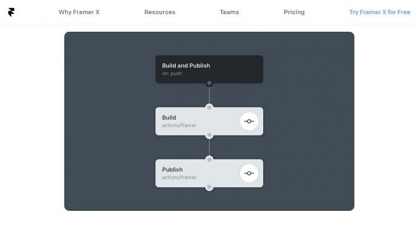Open the Resources menu item

(x=160, y=12)
